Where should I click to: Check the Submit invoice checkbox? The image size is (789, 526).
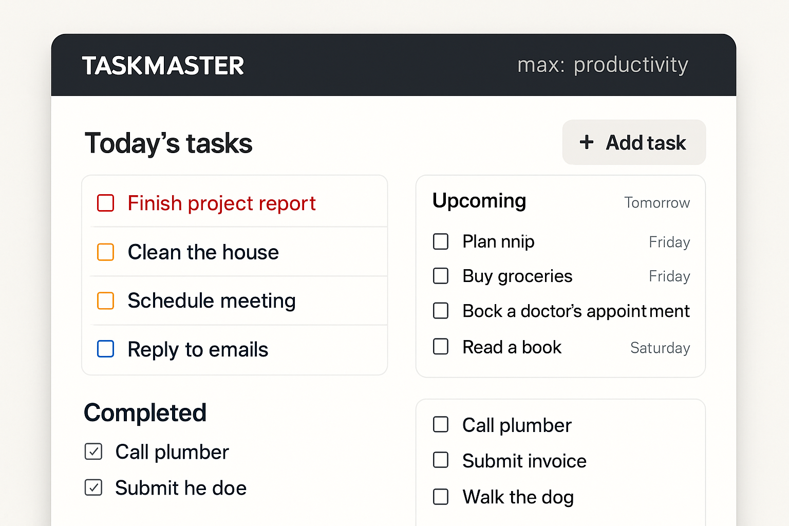coord(441,460)
